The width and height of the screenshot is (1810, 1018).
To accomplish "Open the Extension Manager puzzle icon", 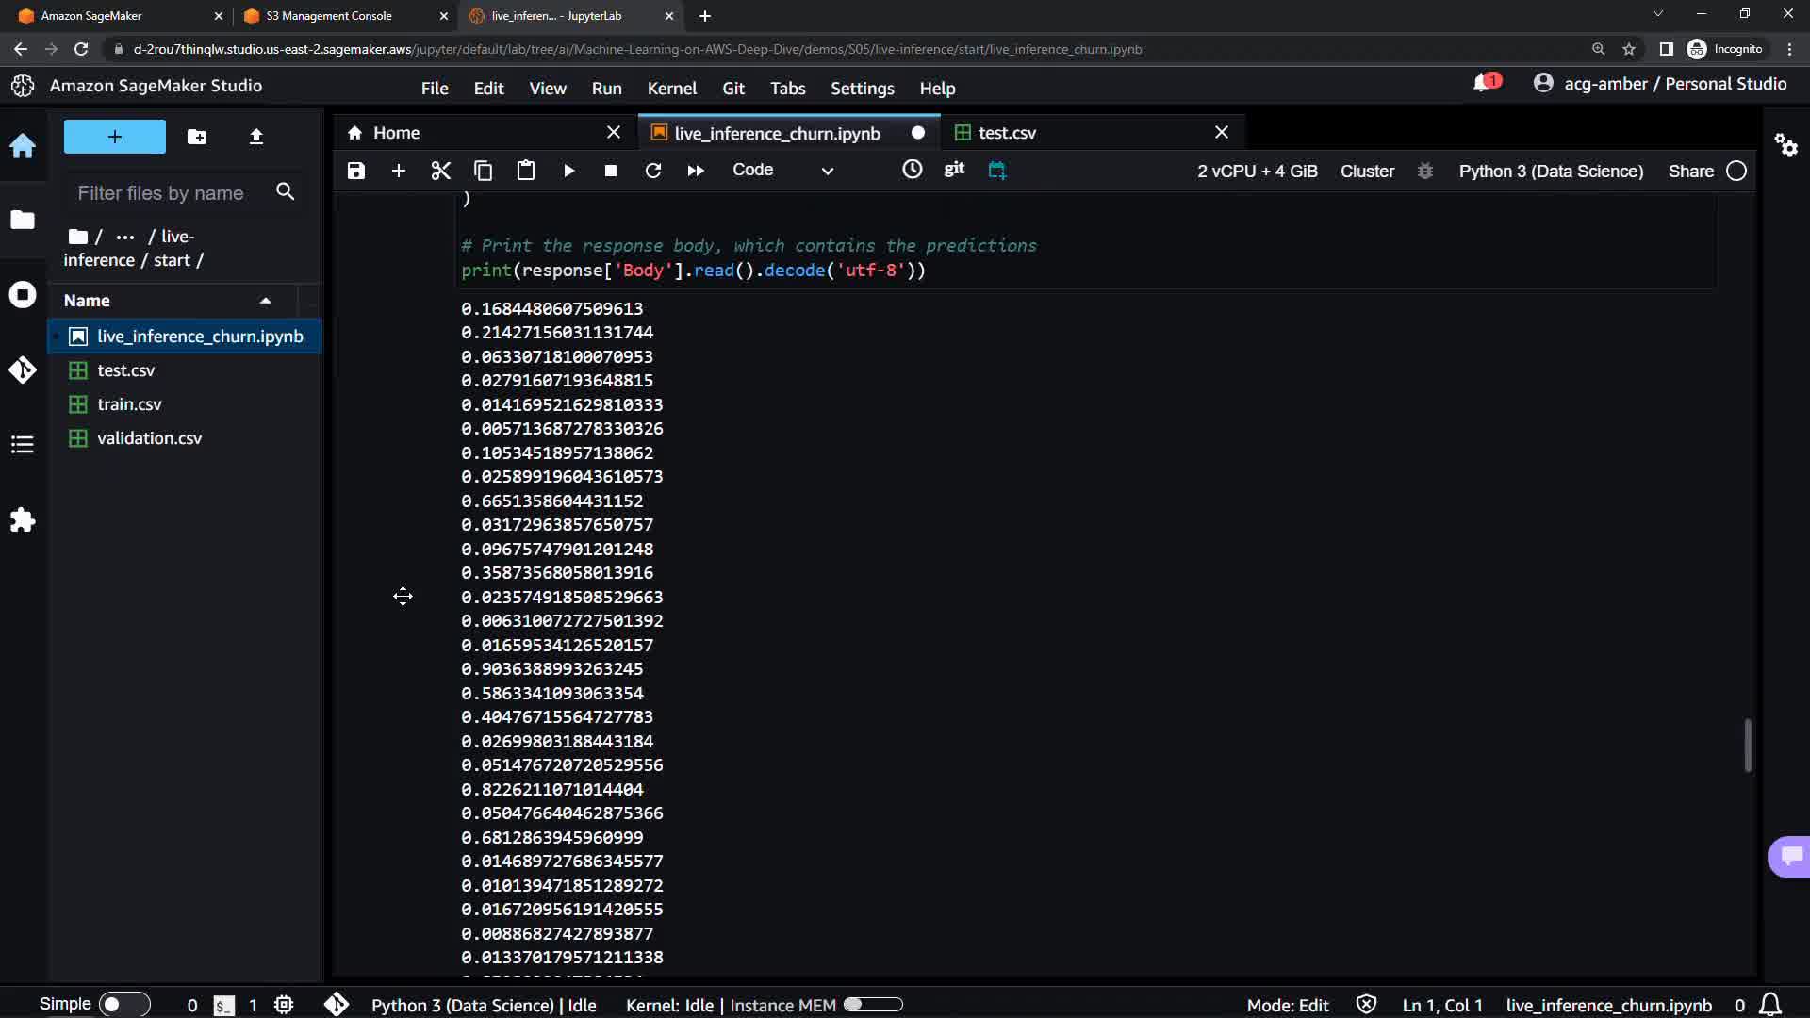I will pos(23,520).
